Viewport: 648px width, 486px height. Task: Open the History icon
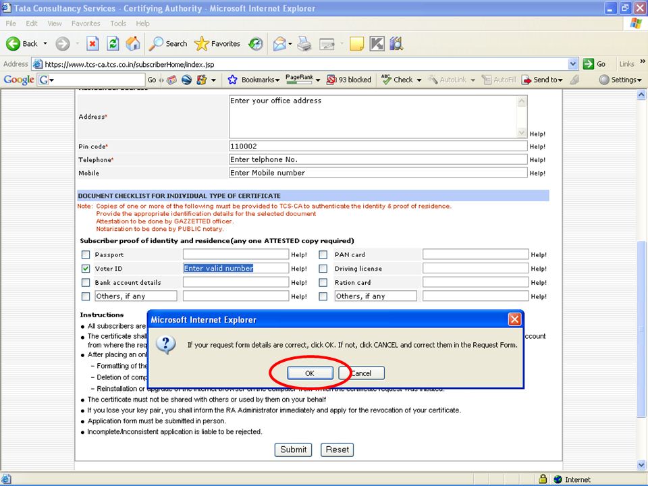pos(255,43)
